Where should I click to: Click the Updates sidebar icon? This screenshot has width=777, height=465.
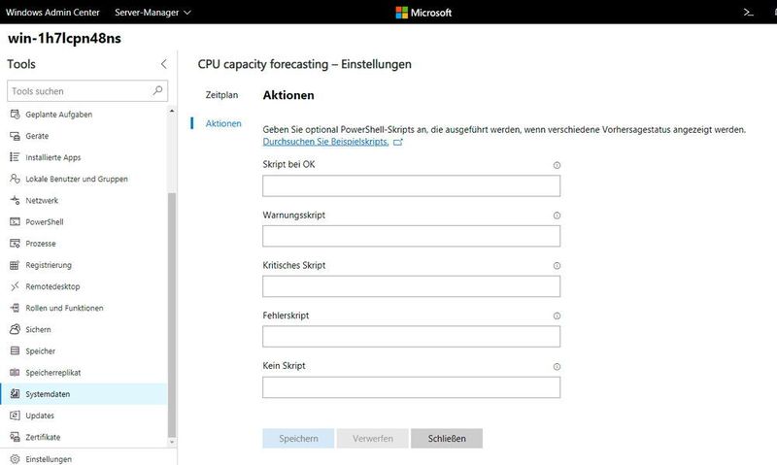coord(15,415)
